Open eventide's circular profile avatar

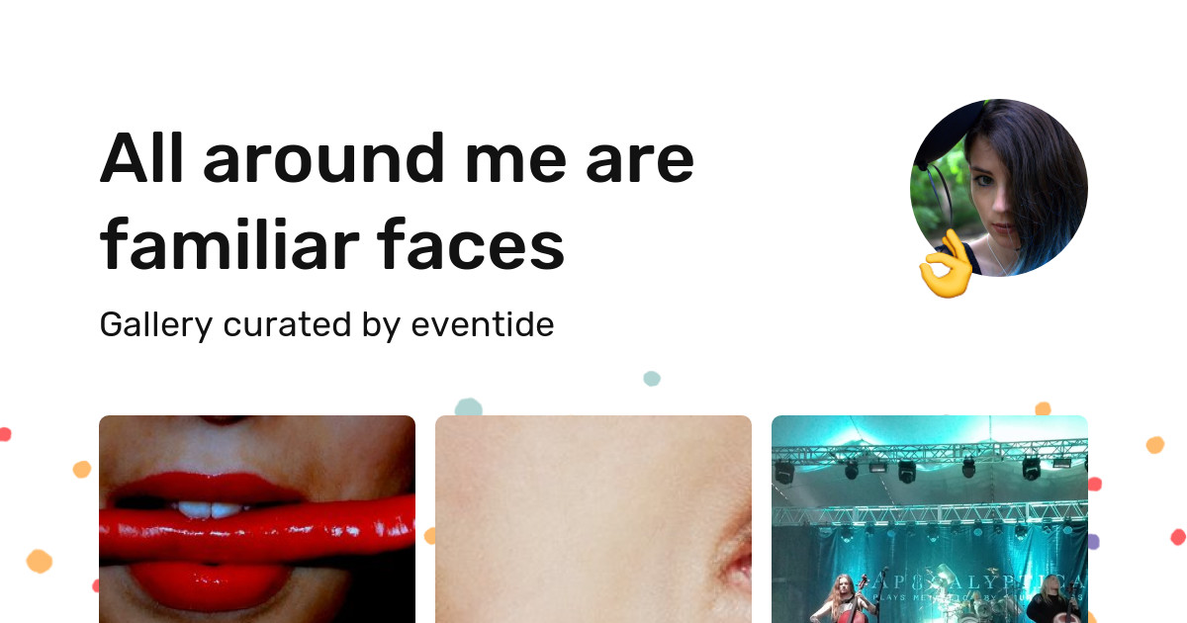(999, 188)
